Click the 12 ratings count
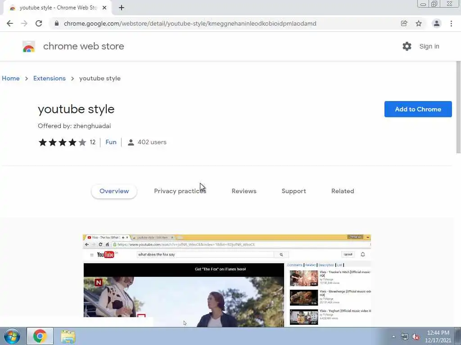This screenshot has height=345, width=461. pyautogui.click(x=93, y=142)
